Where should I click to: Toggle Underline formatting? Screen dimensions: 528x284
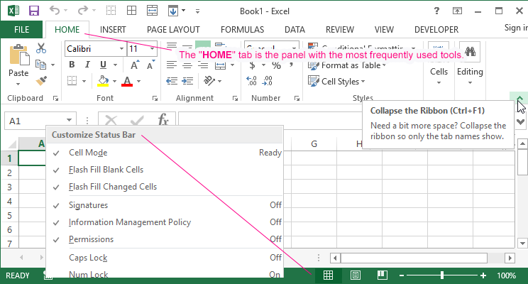pos(103,65)
